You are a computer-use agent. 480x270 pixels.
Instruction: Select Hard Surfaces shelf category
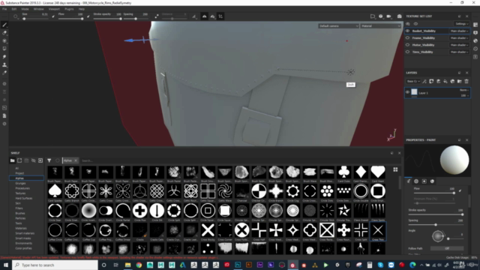pyautogui.click(x=23, y=198)
